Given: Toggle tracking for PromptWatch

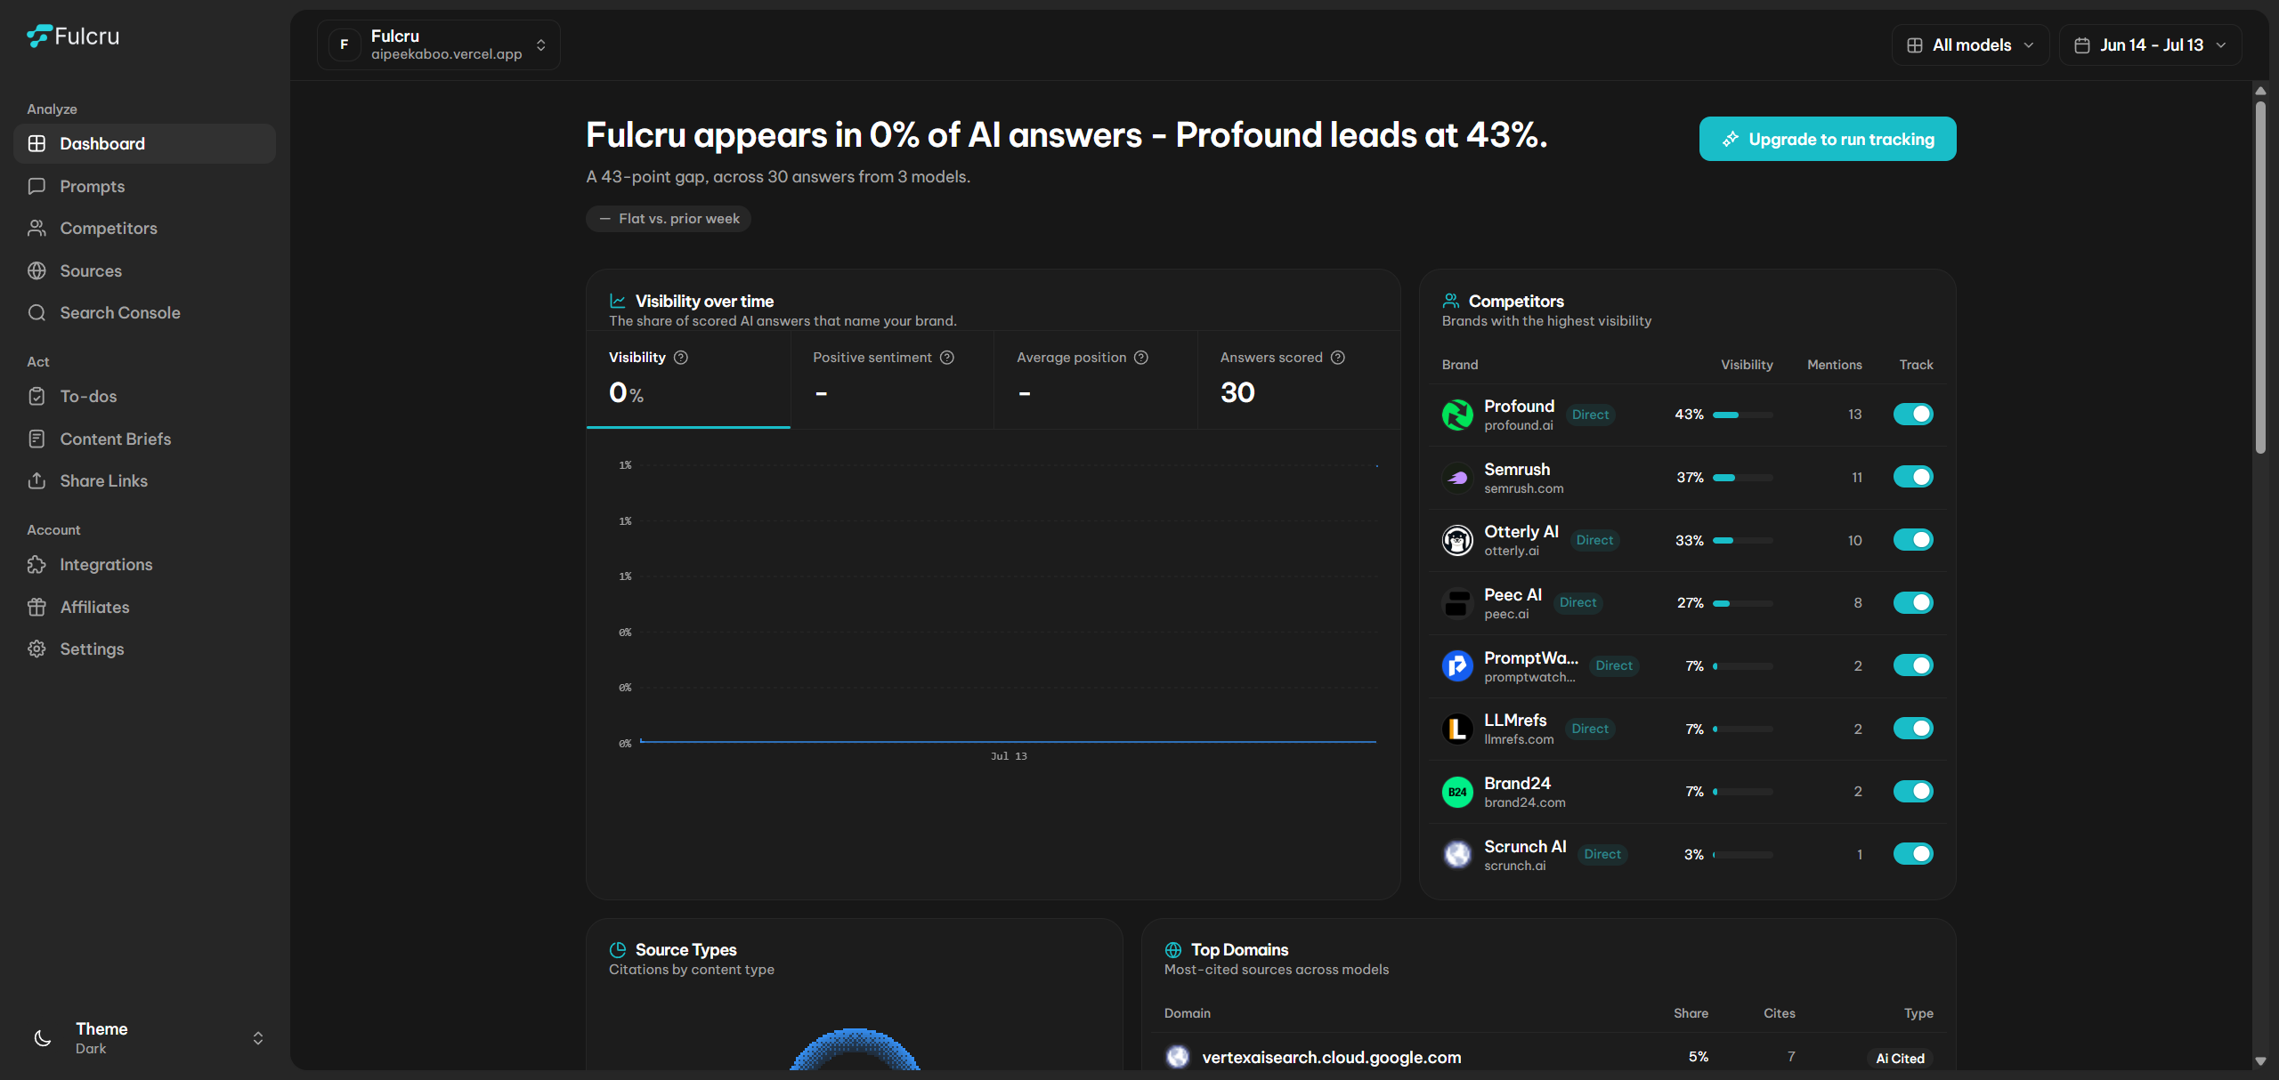Looking at the screenshot, I should [1913, 665].
